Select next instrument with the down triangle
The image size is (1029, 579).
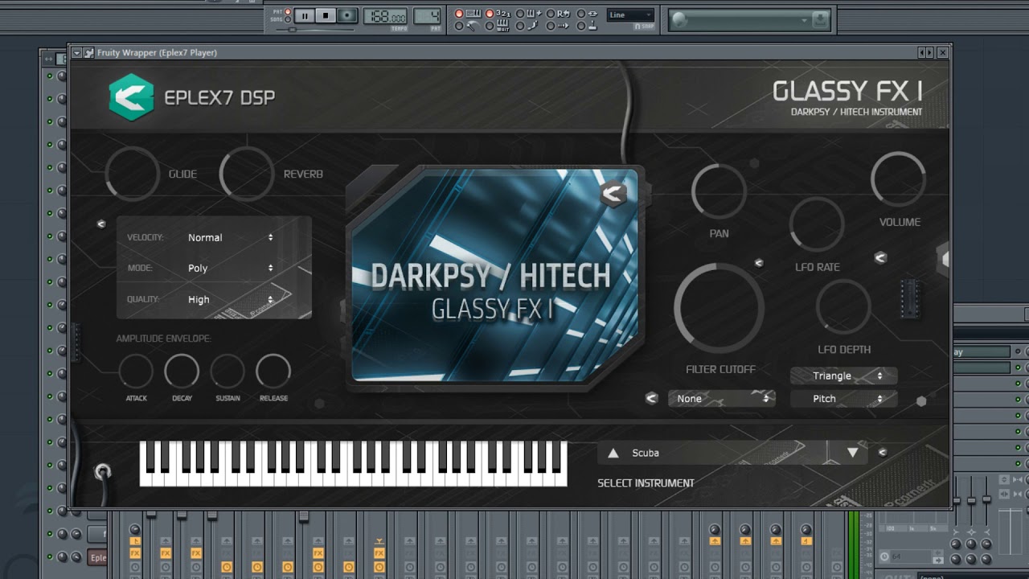point(853,454)
